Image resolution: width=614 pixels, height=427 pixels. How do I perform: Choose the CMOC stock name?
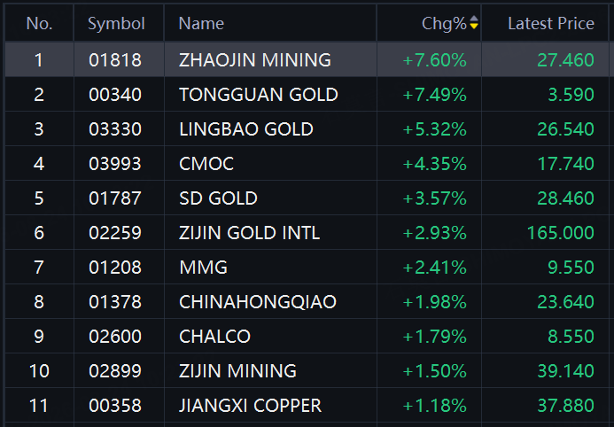coord(206,164)
